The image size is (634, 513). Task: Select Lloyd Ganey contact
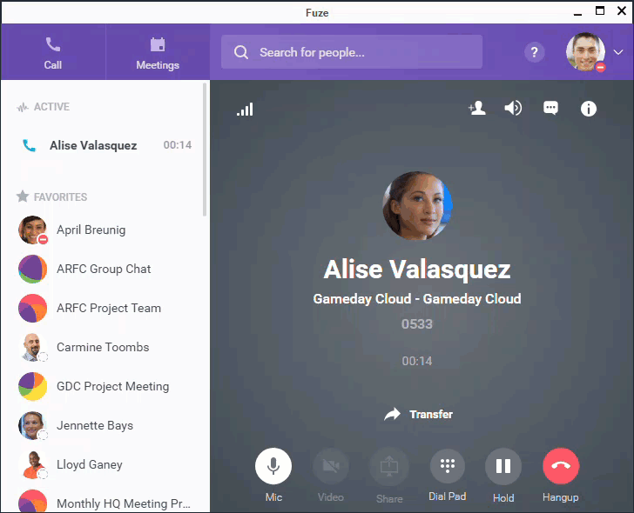[105, 464]
